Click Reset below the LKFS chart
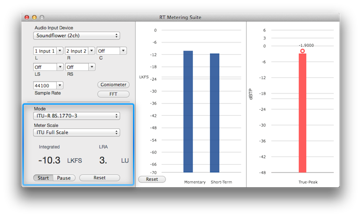Image resolution: width=361 pixels, height=217 pixels. (151, 179)
